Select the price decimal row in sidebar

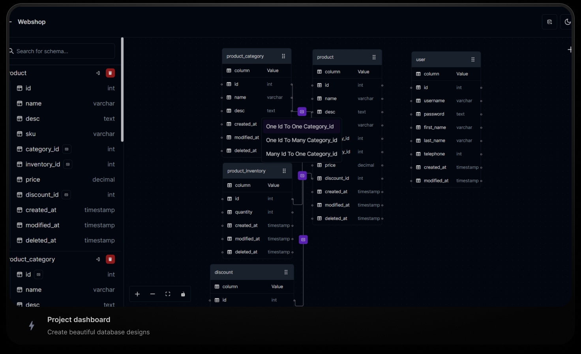66,180
